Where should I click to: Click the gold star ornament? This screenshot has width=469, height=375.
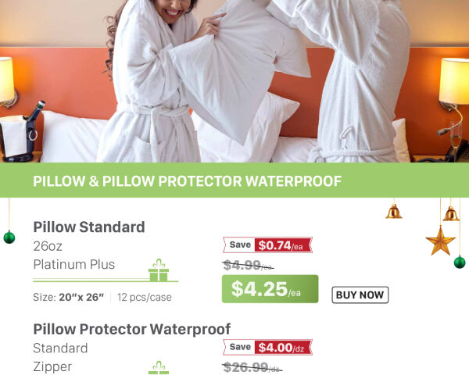pos(440,241)
